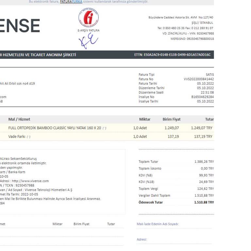Select Vergiler Dahil Toplam value 1.510,88 TRY
The image size is (251, 251).
click(x=204, y=196)
